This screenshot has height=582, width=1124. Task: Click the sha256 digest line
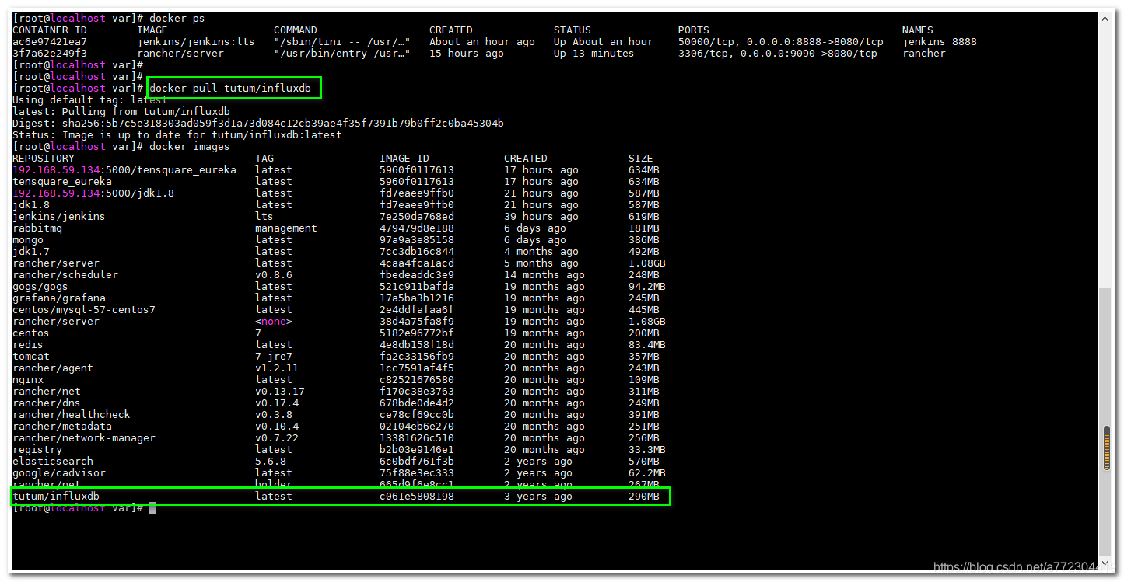click(258, 124)
